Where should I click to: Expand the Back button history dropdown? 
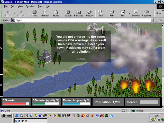15,13
